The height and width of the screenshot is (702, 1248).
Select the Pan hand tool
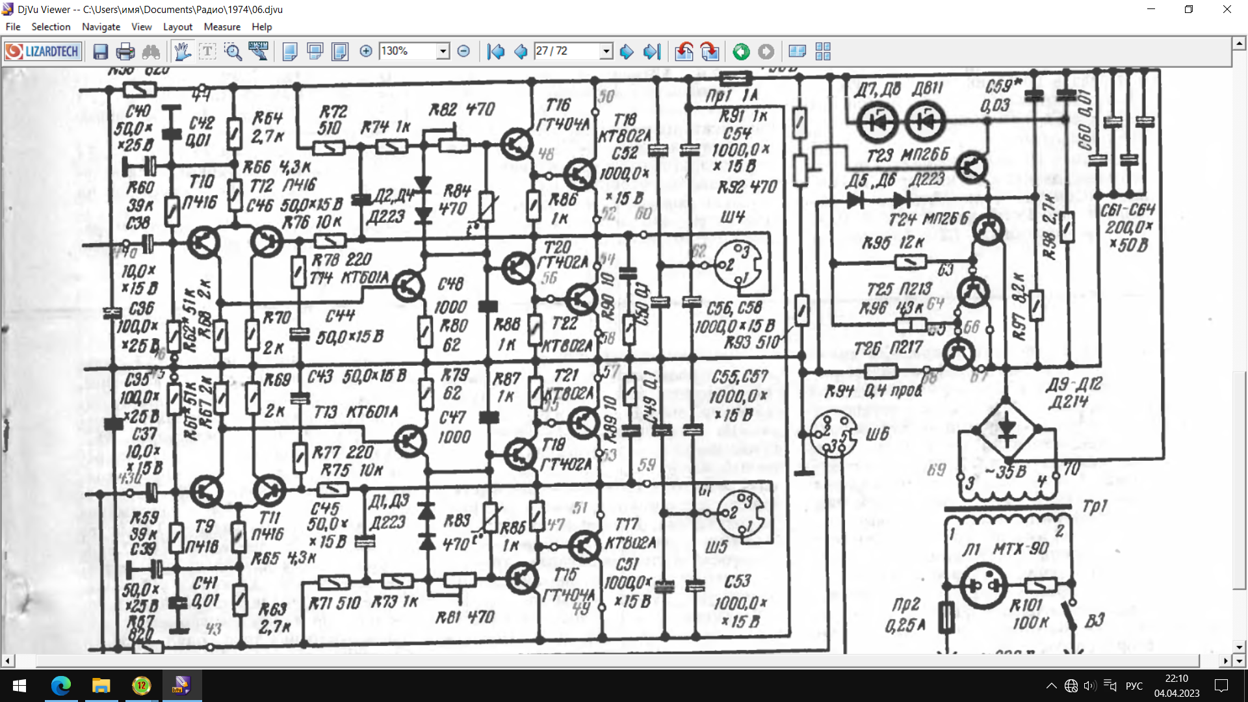183,51
